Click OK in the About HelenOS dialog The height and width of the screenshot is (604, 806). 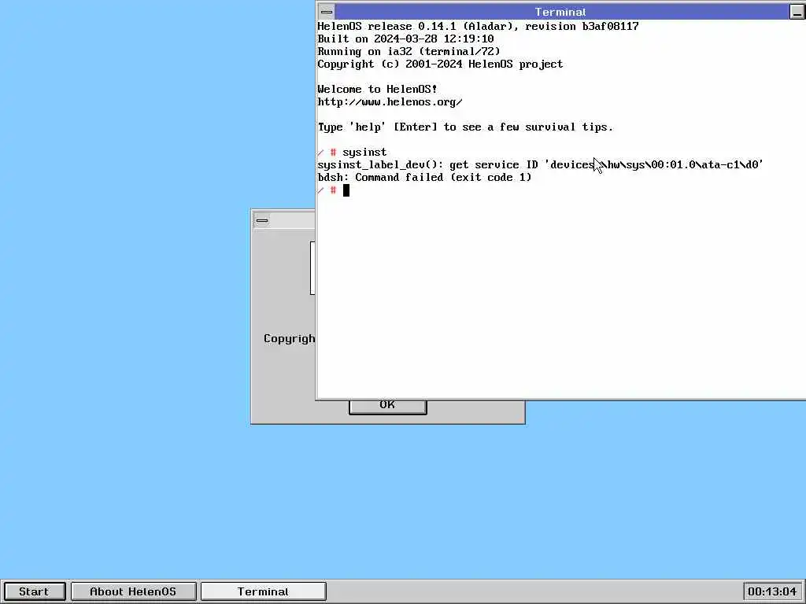pos(387,406)
